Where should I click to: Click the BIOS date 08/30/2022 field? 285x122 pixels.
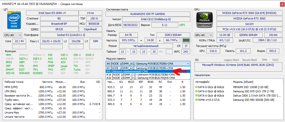click(x=131, y=25)
